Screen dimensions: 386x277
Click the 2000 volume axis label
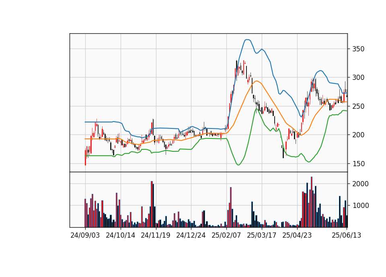[x=360, y=184]
